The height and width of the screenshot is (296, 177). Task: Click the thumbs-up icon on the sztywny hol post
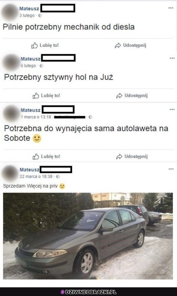pyautogui.click(x=36, y=96)
